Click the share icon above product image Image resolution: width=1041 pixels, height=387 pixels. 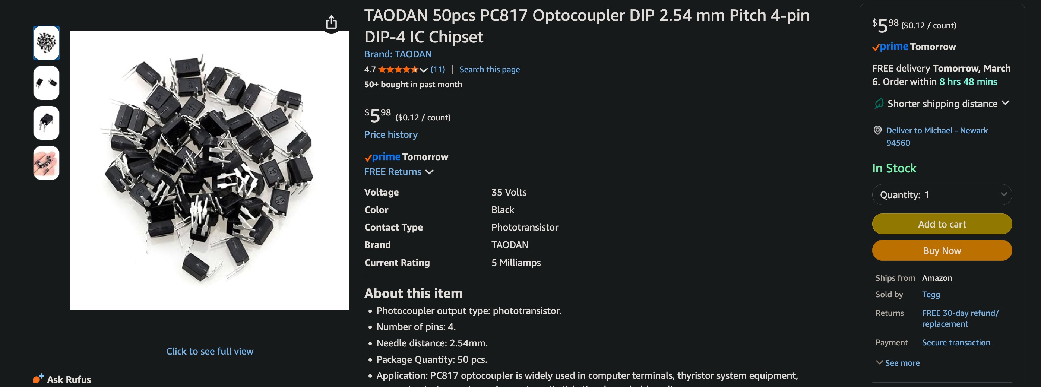(331, 22)
